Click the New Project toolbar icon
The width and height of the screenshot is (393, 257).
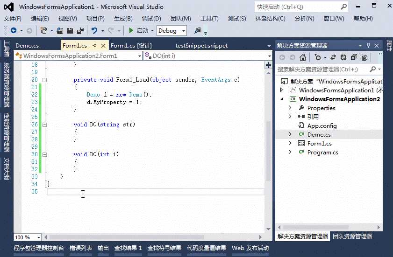[43, 30]
